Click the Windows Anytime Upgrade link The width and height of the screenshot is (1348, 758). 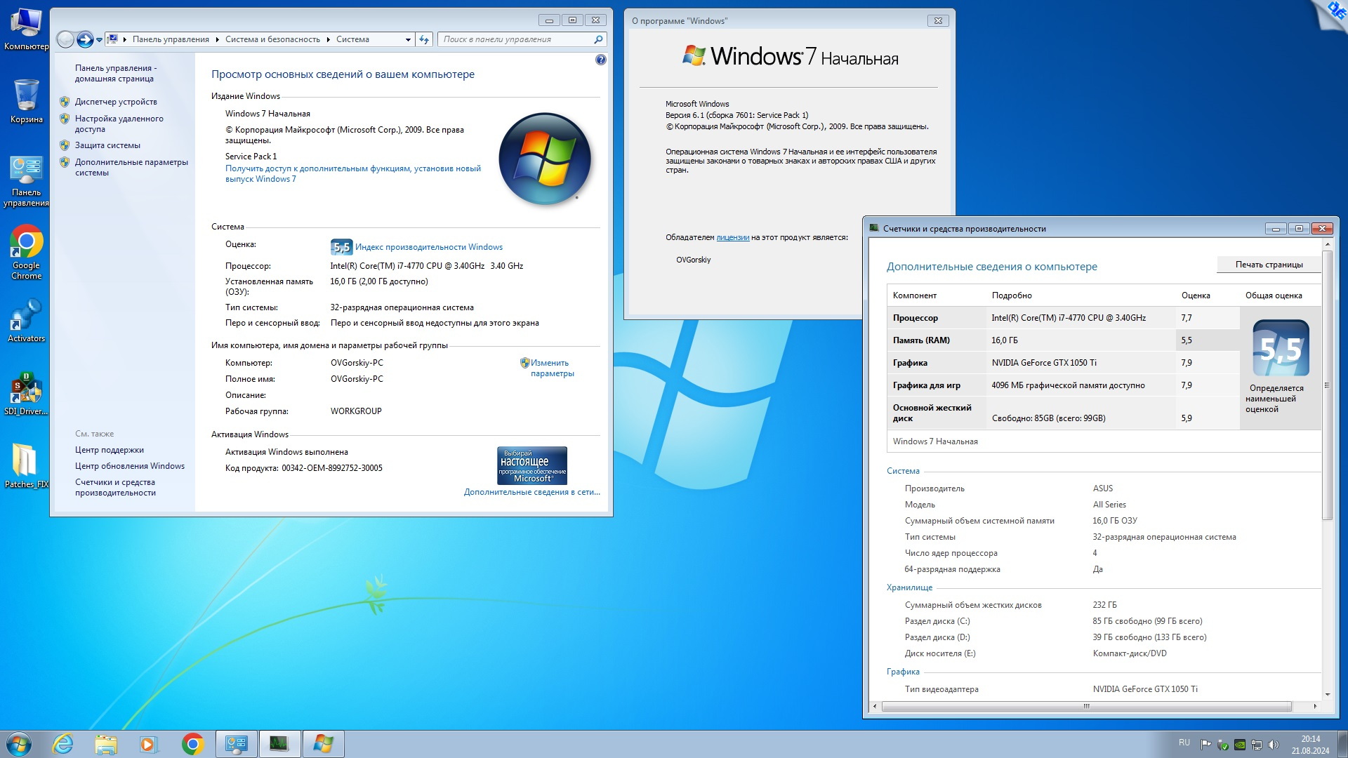pyautogui.click(x=353, y=174)
